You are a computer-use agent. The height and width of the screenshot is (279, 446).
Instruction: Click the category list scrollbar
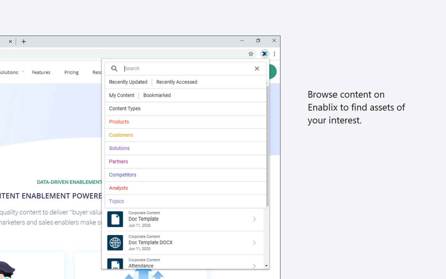267,146
